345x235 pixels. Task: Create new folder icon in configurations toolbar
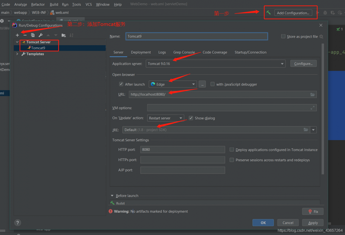[x=64, y=35]
